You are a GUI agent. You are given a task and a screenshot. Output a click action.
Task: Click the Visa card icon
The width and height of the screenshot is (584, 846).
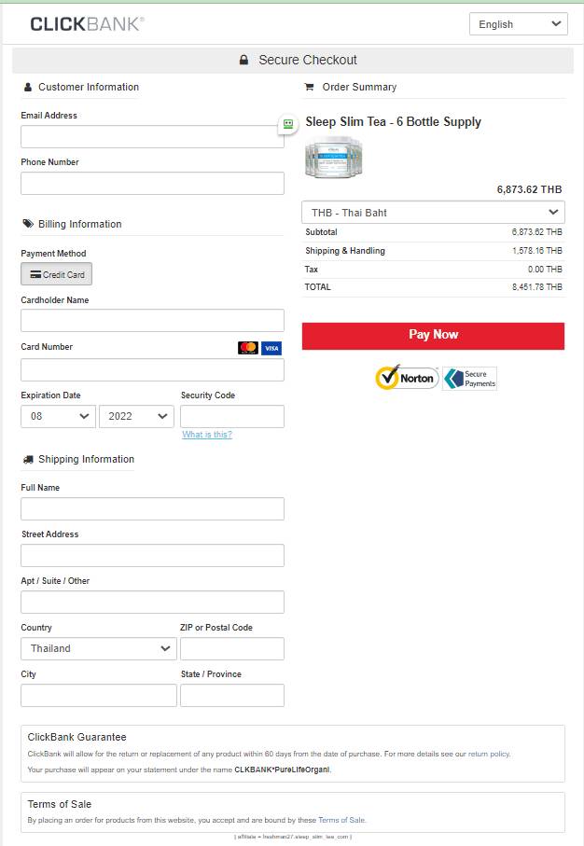pyautogui.click(x=271, y=348)
